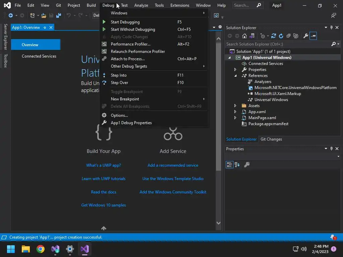Open What's a UWP app? link
The width and height of the screenshot is (343, 257).
point(104,165)
